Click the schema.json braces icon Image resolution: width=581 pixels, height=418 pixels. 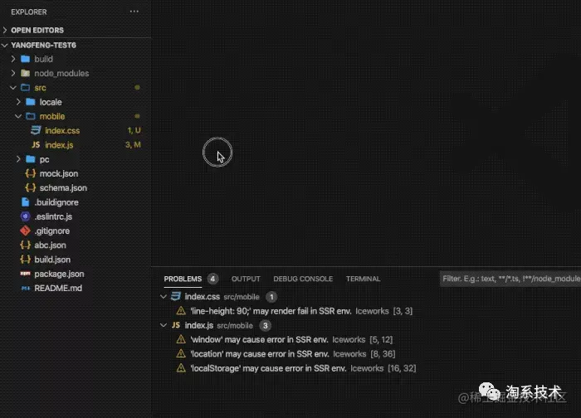tap(31, 187)
